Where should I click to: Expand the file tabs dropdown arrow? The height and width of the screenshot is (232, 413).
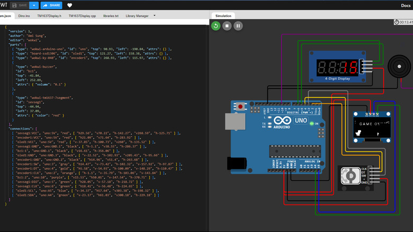point(155,15)
